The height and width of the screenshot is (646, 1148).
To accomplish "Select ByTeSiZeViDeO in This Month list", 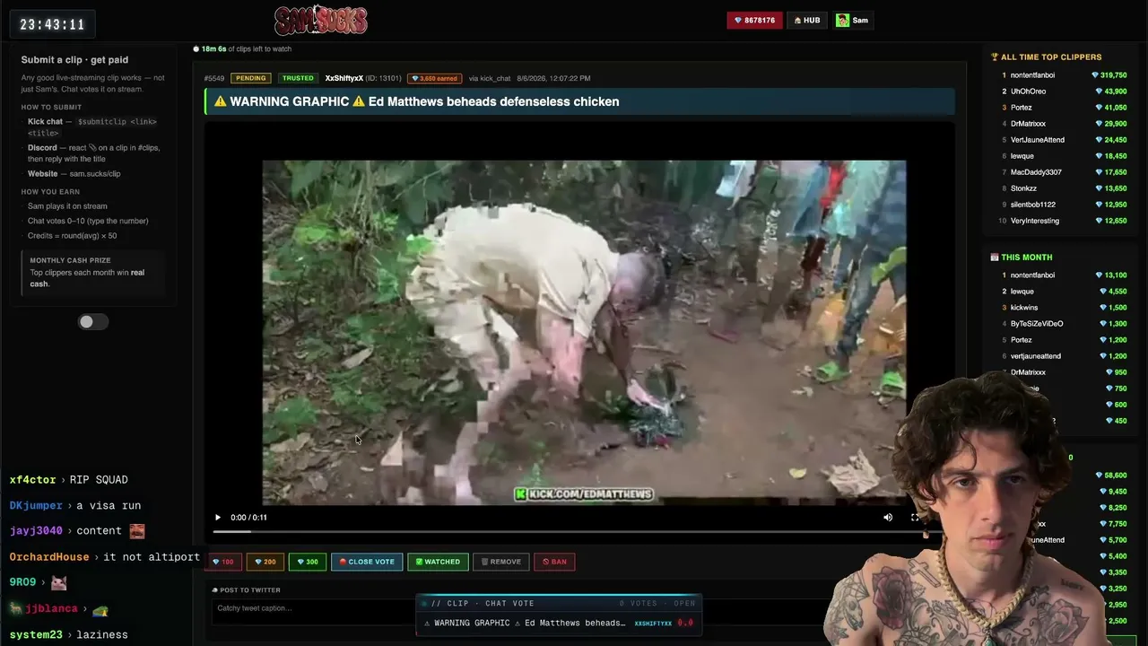I will point(1036,324).
